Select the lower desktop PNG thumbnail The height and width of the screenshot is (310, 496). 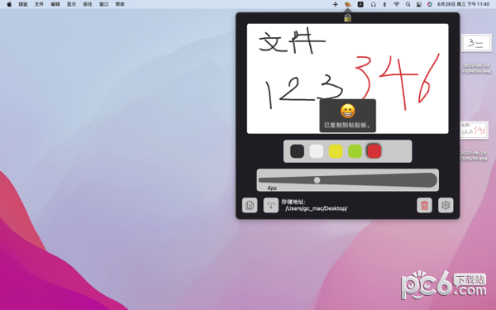pyautogui.click(x=474, y=130)
